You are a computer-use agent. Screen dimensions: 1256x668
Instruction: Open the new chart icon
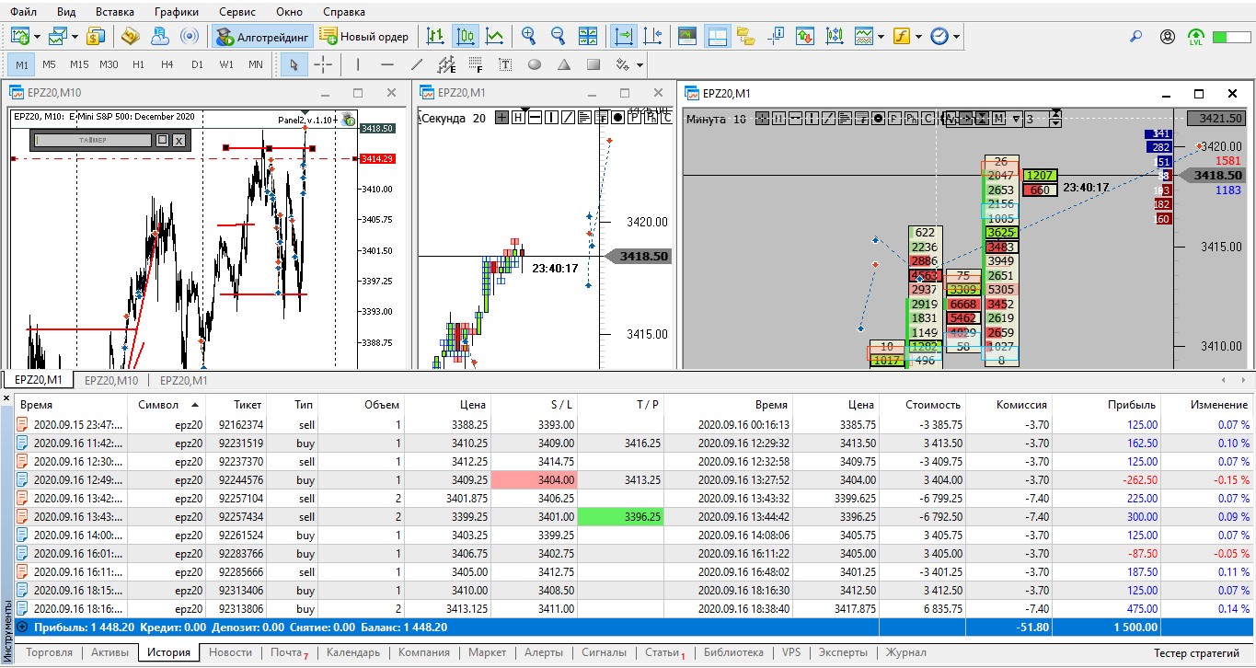(20, 37)
